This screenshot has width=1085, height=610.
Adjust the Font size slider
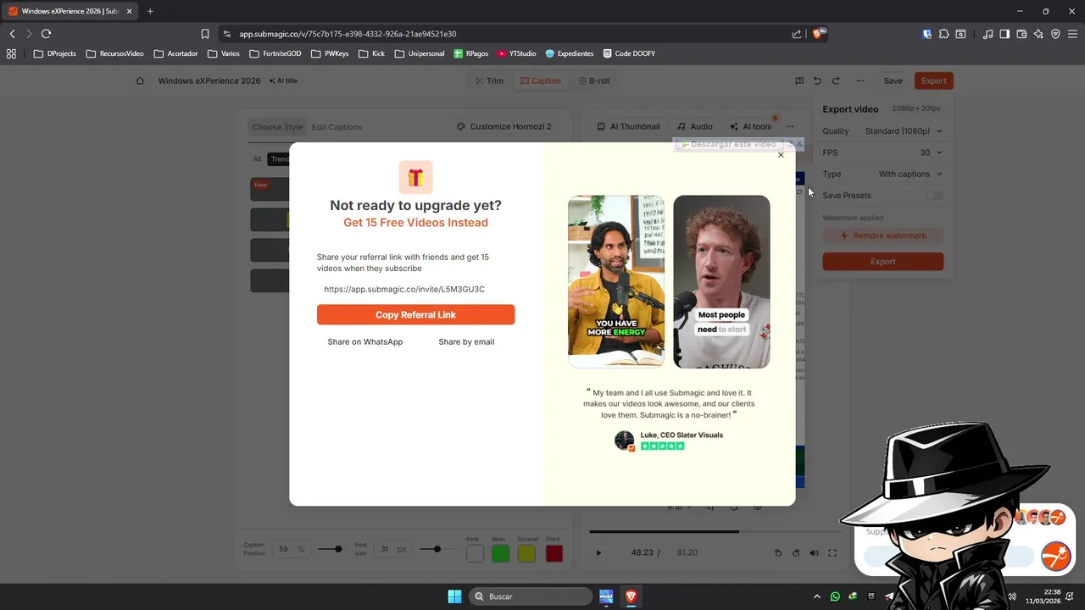pos(437,549)
